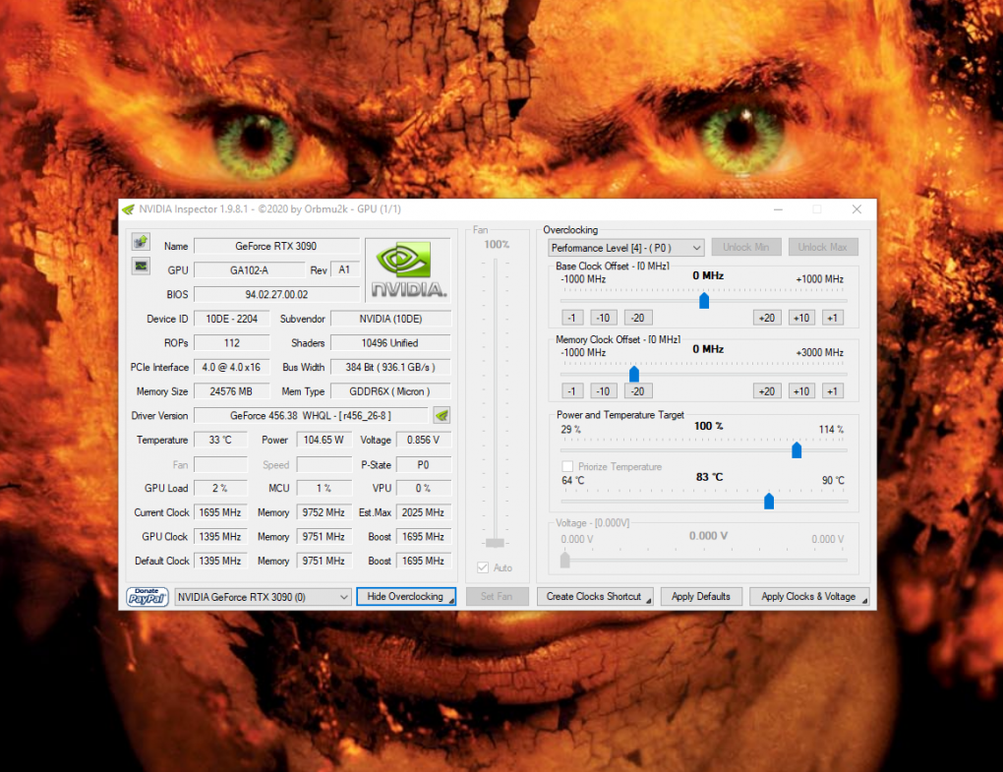Click the Base Clock Offset slider handle
The width and height of the screenshot is (1003, 772).
tap(704, 300)
